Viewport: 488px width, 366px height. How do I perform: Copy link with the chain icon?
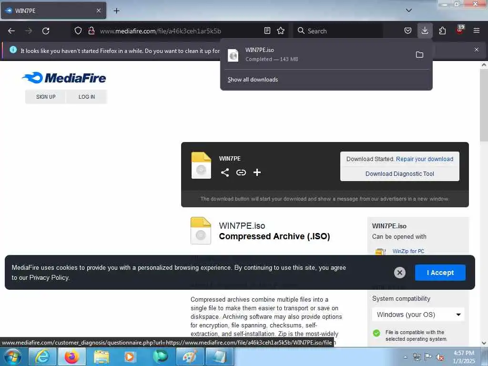click(241, 173)
